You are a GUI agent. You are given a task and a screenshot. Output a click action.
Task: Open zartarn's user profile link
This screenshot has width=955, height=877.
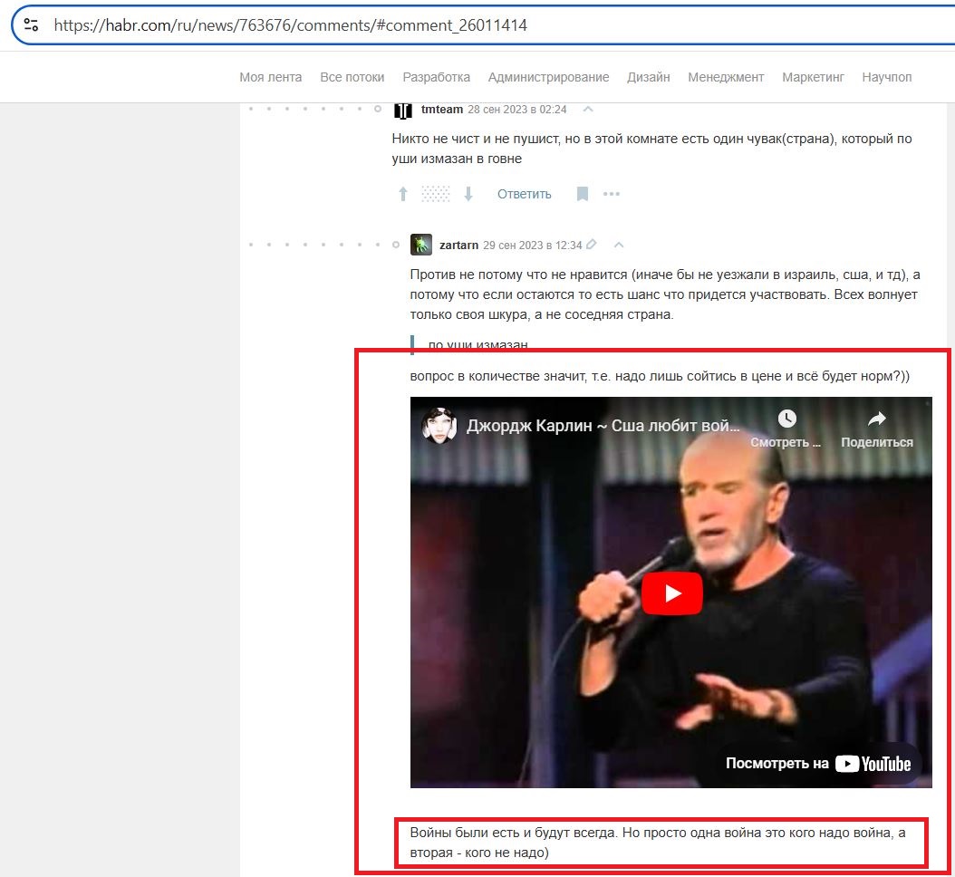click(x=458, y=245)
